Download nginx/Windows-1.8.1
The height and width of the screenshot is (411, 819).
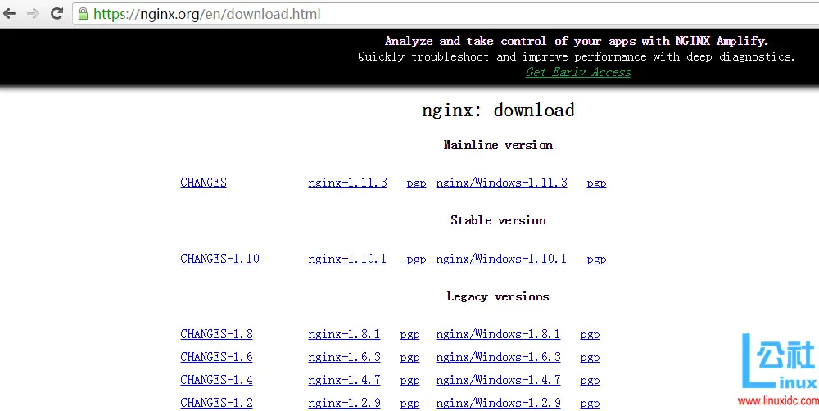pyautogui.click(x=498, y=334)
